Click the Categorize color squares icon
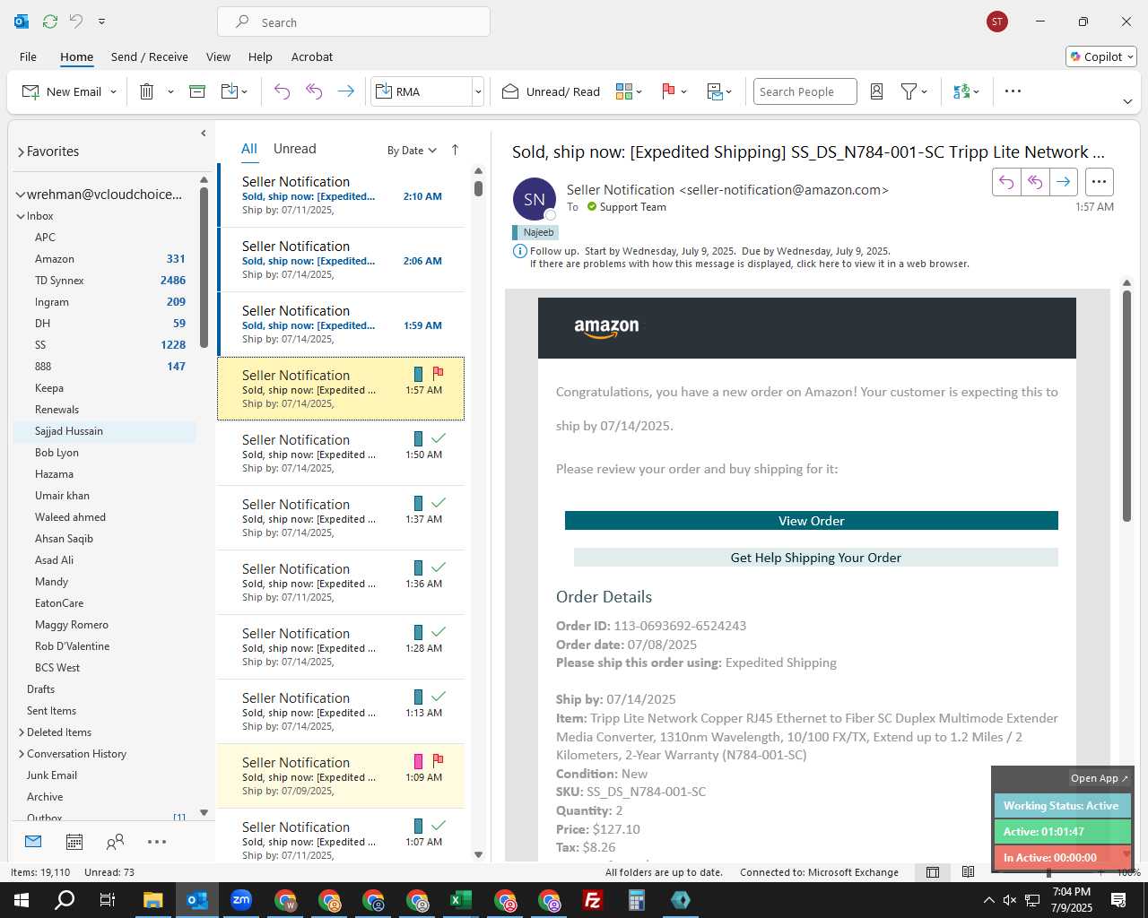1148x918 pixels. click(624, 91)
